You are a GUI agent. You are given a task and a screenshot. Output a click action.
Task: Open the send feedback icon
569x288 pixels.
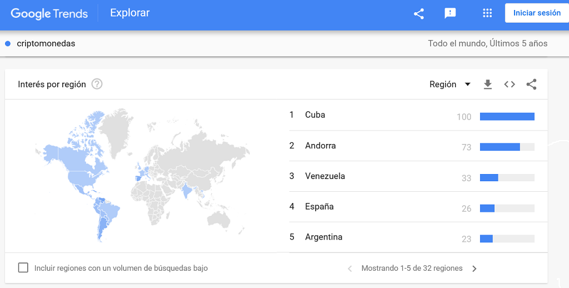point(450,13)
